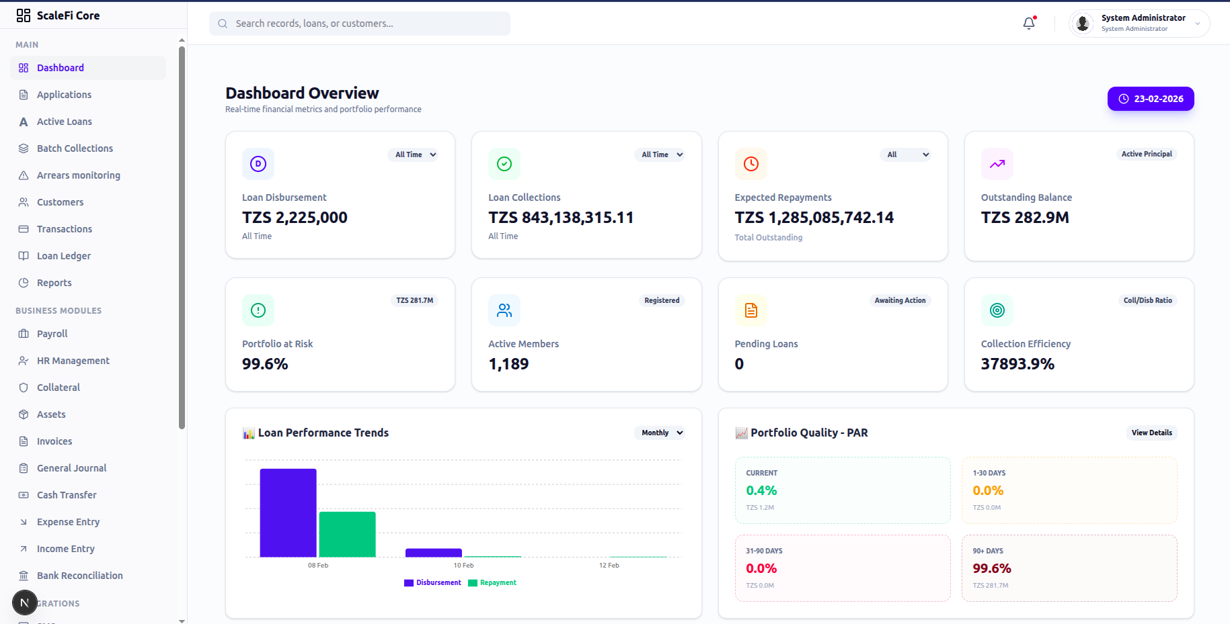Click the Portfolio at Risk alert icon

click(x=258, y=310)
